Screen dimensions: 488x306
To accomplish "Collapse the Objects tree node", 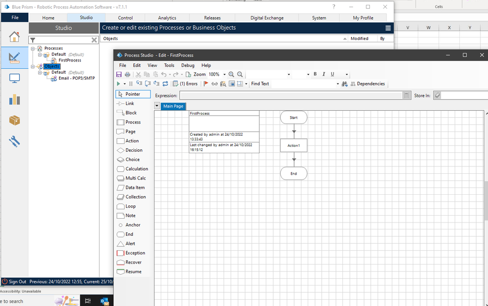I will click(33, 66).
